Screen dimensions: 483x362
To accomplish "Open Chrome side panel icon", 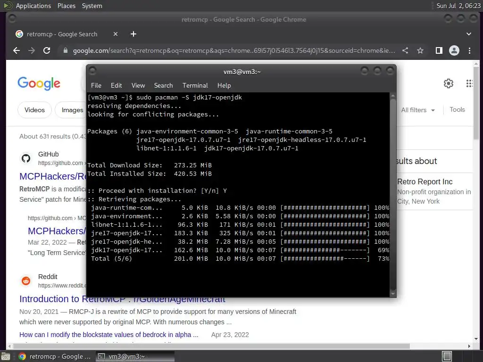I will pyautogui.click(x=439, y=50).
